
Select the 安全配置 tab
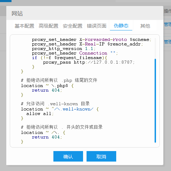(x=73, y=26)
